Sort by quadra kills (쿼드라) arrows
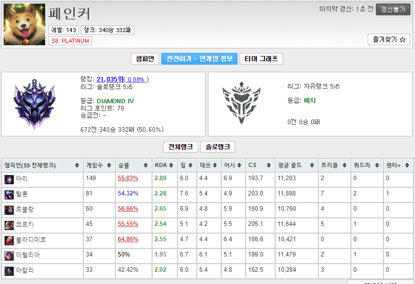 (x=377, y=165)
